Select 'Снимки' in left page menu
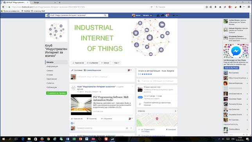The height and width of the screenshot is (142, 252). click(50, 71)
